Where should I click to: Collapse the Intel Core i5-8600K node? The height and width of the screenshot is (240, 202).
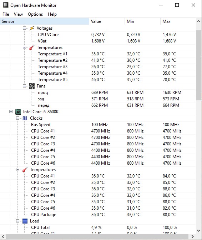(11, 111)
